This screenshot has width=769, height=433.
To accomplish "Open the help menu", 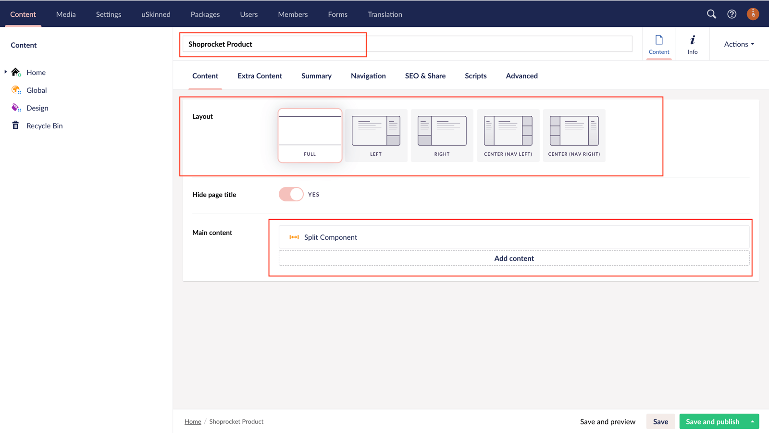I will (x=732, y=14).
